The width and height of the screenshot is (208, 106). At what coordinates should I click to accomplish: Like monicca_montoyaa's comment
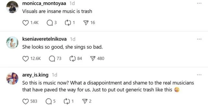(x=25, y=23)
